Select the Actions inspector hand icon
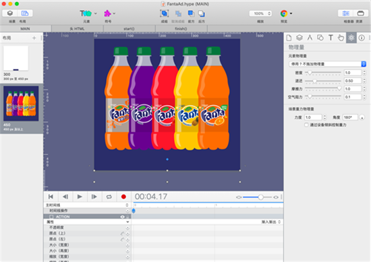Screen dimensions: 371x262 (341, 38)
